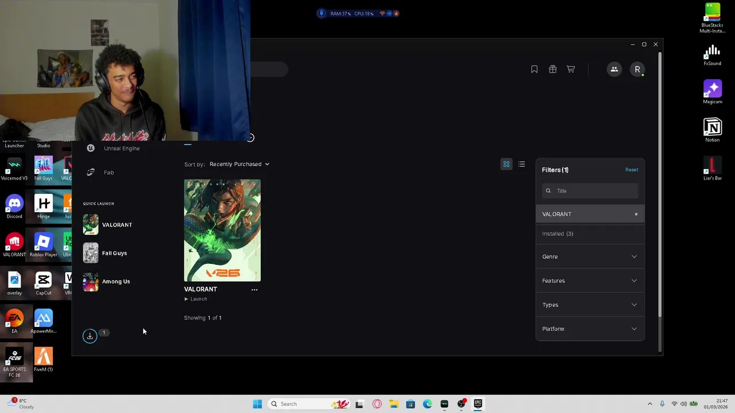735x413 pixels.
Task: Open Magicam desktop icon
Action: pos(712,92)
